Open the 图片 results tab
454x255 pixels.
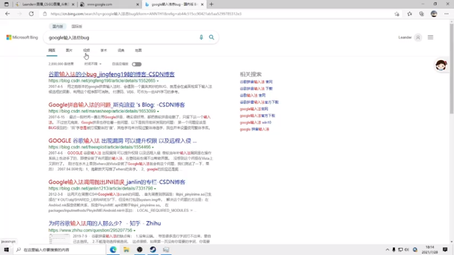(69, 50)
